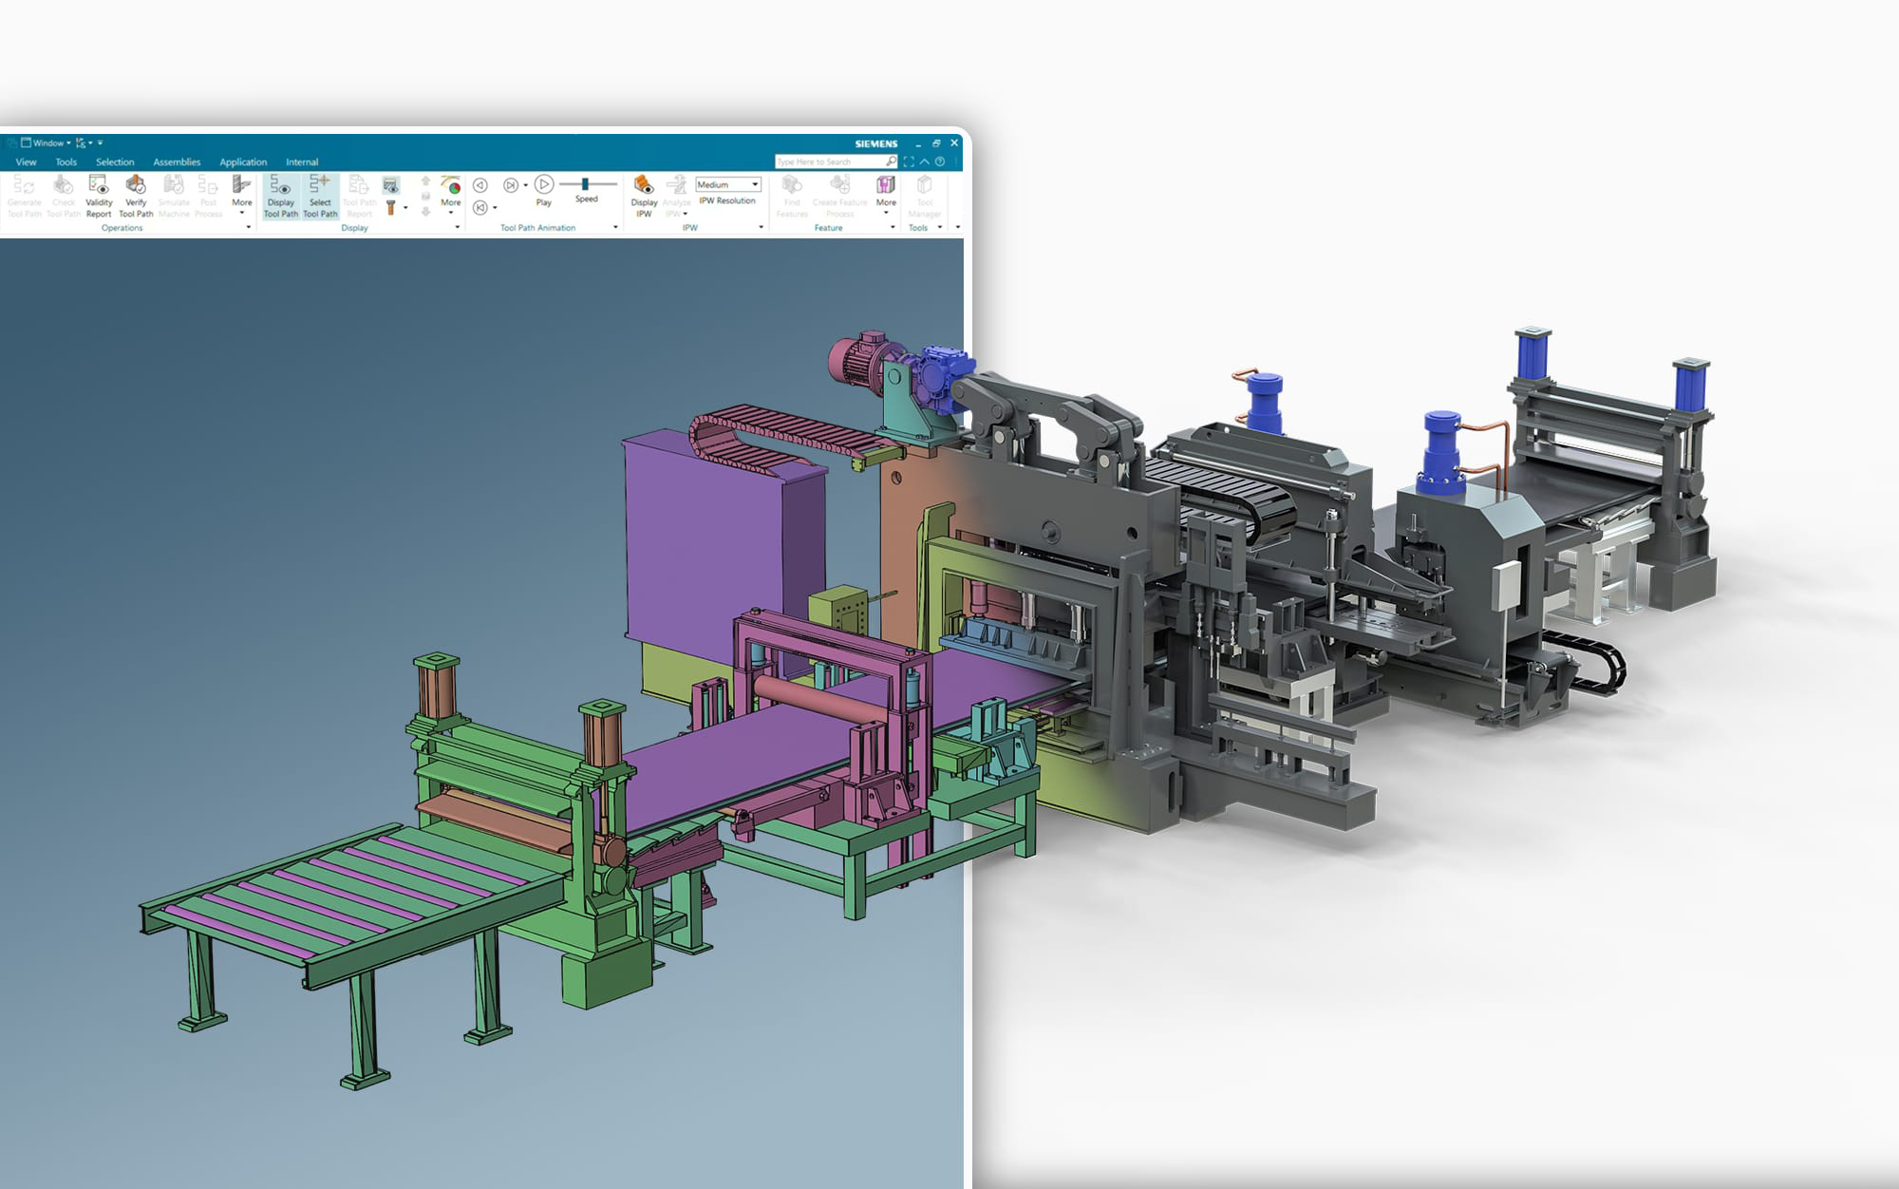This screenshot has height=1189, width=1899.
Task: Open the Selection tab
Action: coord(115,162)
